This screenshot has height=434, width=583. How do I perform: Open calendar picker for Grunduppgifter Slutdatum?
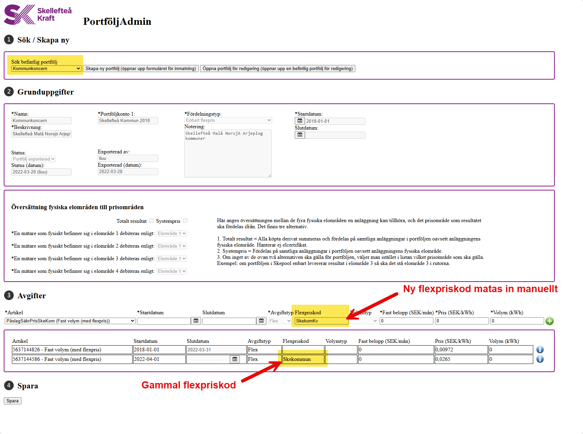tap(300, 135)
